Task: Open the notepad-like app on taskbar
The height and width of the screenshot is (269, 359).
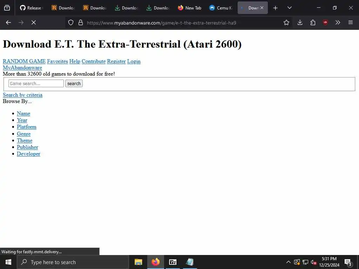Action: point(190,262)
